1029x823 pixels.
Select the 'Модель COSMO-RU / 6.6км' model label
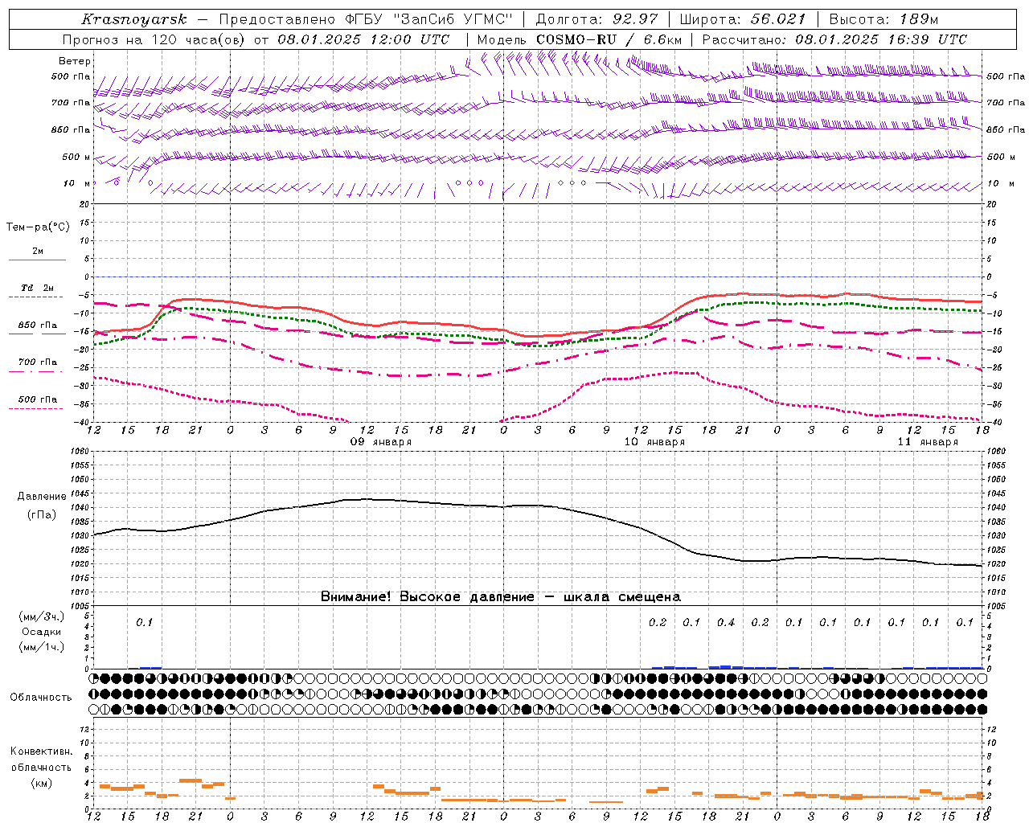580,39
